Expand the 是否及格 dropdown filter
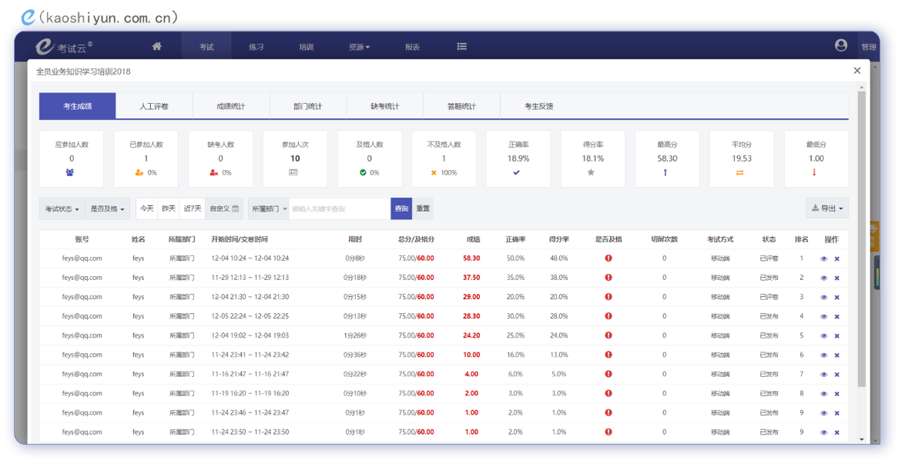Image resolution: width=912 pixels, height=470 pixels. pyautogui.click(x=107, y=209)
